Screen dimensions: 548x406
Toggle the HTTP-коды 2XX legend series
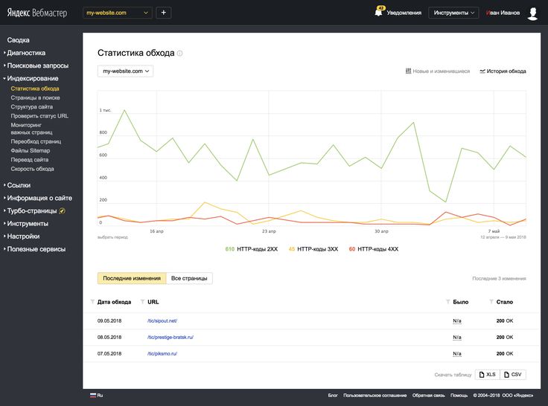[x=251, y=249]
